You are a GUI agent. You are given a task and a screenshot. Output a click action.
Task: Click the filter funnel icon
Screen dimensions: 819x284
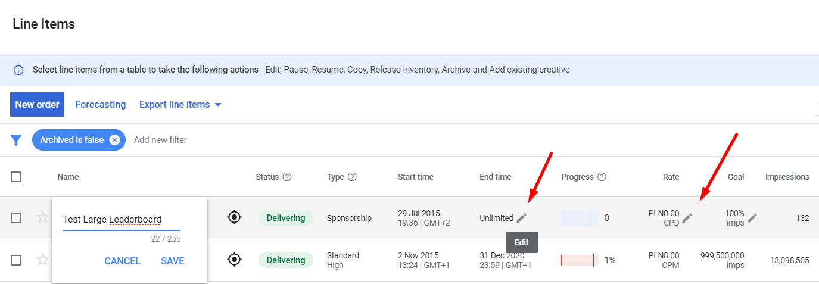click(16, 140)
